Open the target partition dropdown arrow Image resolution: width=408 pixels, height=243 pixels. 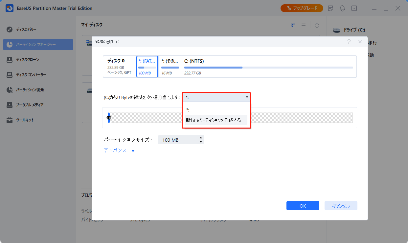(x=247, y=97)
